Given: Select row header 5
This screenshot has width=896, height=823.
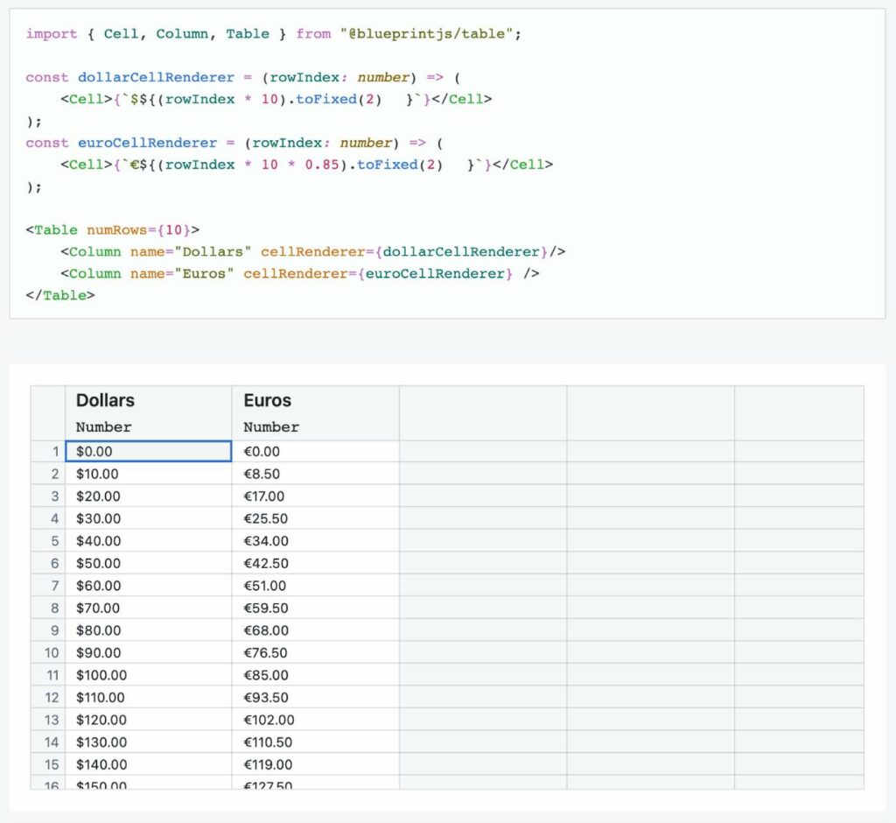Looking at the screenshot, I should tap(48, 540).
